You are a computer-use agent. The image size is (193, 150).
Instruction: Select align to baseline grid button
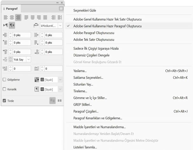click(x=59, y=101)
